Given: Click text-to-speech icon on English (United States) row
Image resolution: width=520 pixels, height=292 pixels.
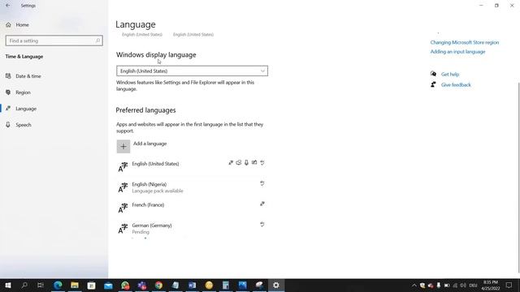Looking at the screenshot, I should coord(238,162).
